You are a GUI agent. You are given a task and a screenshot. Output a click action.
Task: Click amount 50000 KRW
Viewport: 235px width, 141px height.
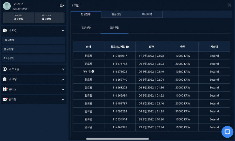tap(183, 79)
